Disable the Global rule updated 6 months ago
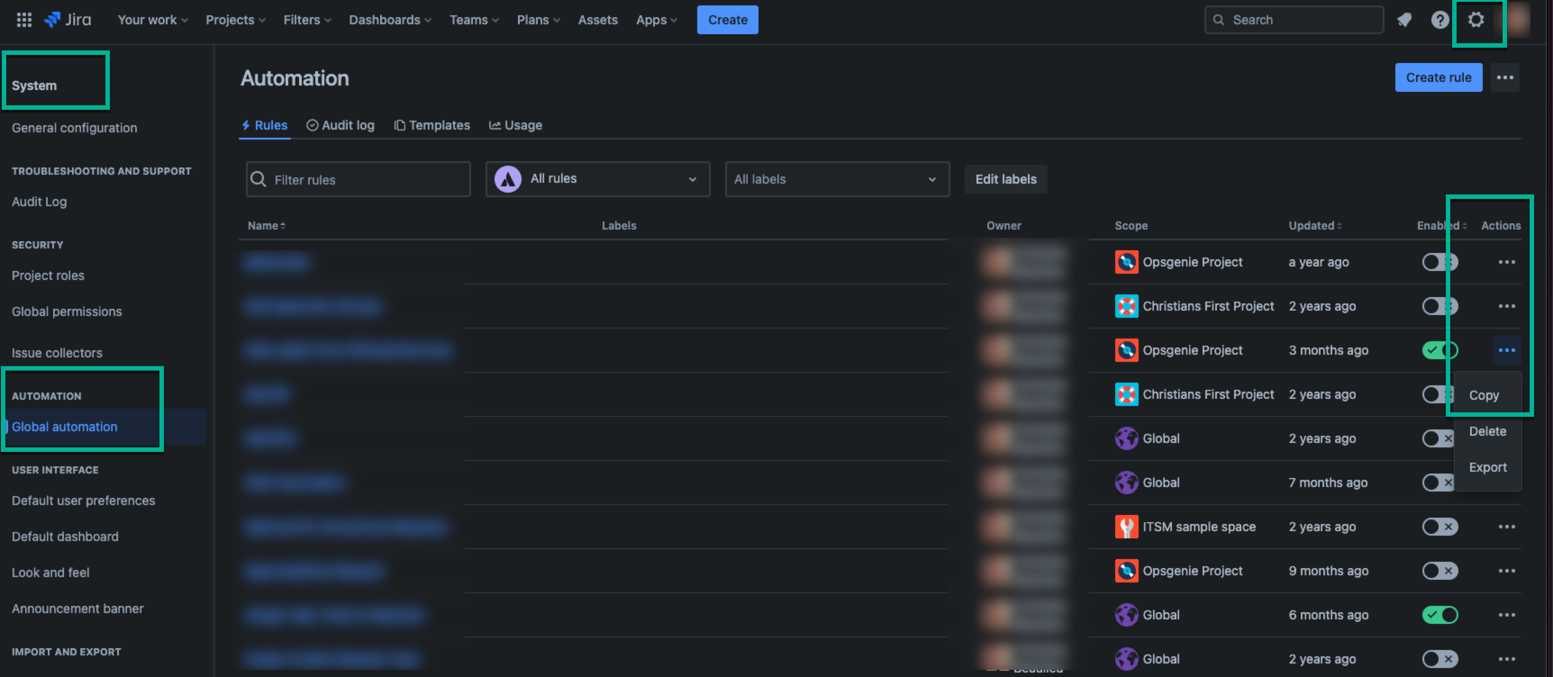 1439,615
